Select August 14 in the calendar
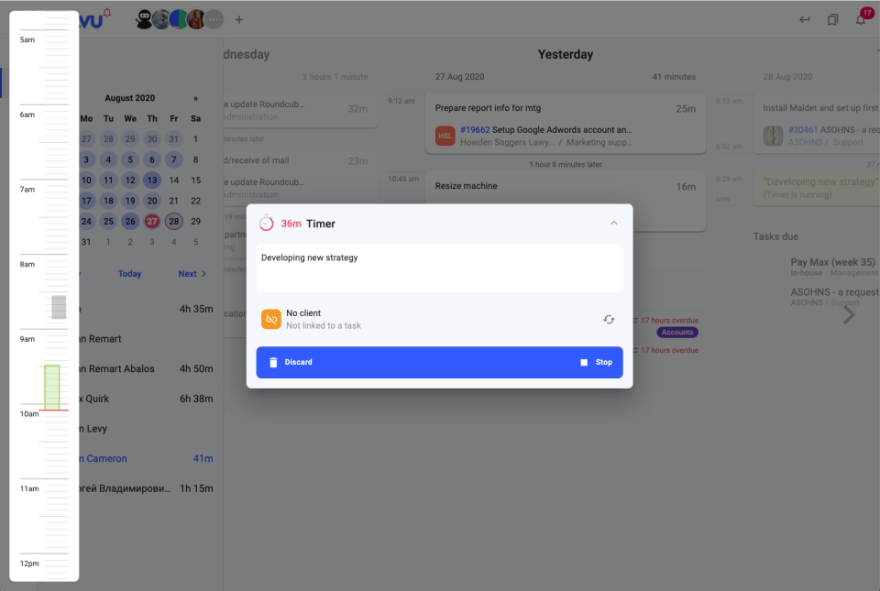 (x=174, y=180)
